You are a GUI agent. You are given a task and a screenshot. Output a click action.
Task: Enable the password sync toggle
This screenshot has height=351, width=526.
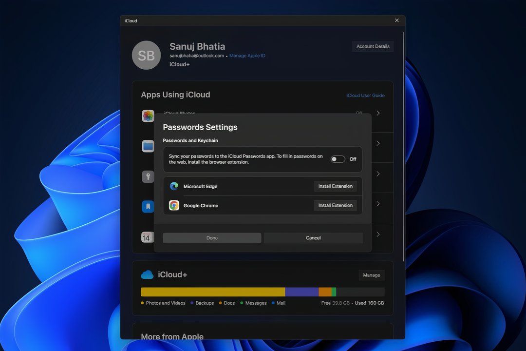coord(338,159)
